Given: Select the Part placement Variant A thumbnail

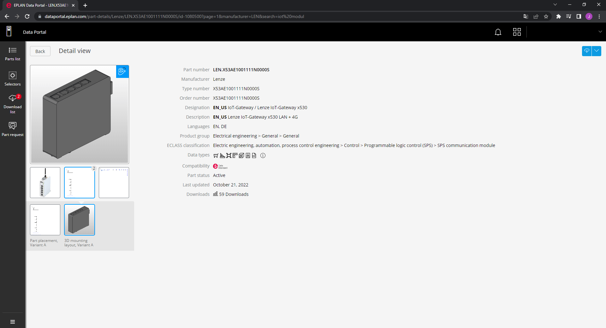Looking at the screenshot, I should pyautogui.click(x=45, y=220).
